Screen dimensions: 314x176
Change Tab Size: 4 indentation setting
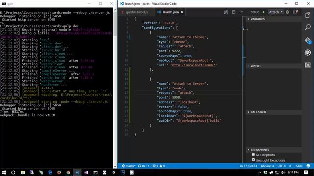(x=267, y=166)
